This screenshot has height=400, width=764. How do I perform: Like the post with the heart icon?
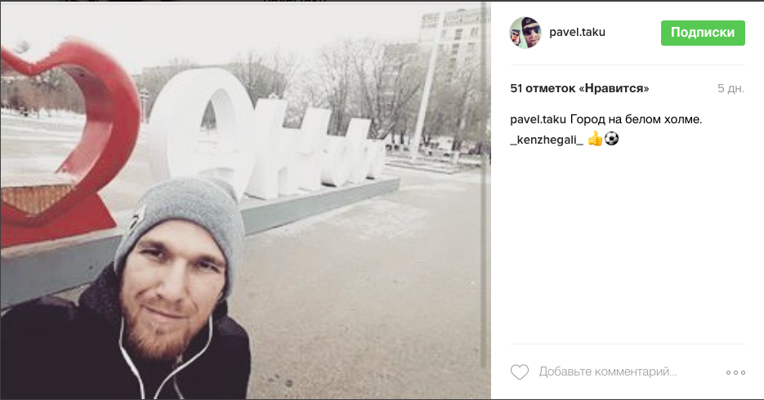(520, 372)
